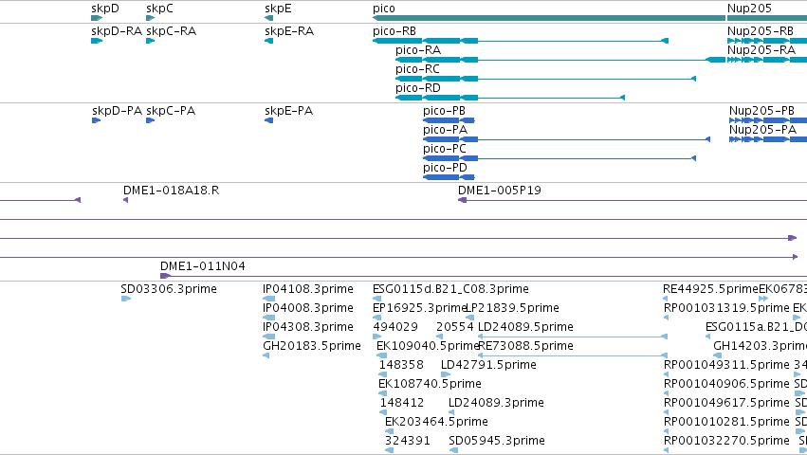The height and width of the screenshot is (455, 807).
Task: Click the 148358 feature label
Action: coord(401,366)
